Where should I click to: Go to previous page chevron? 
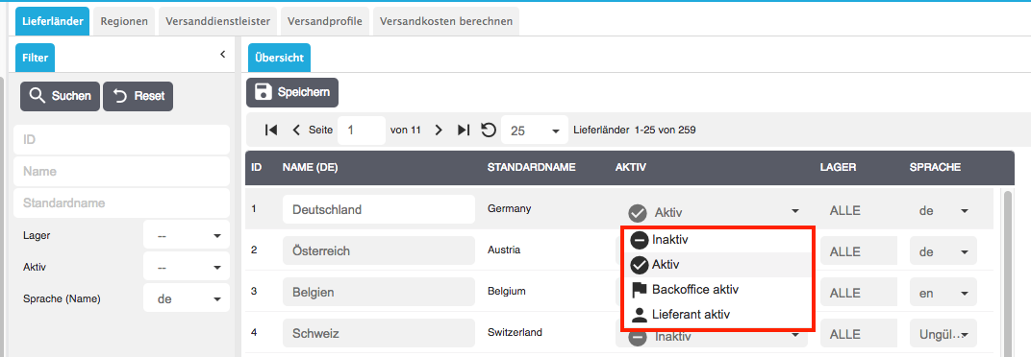tap(296, 130)
